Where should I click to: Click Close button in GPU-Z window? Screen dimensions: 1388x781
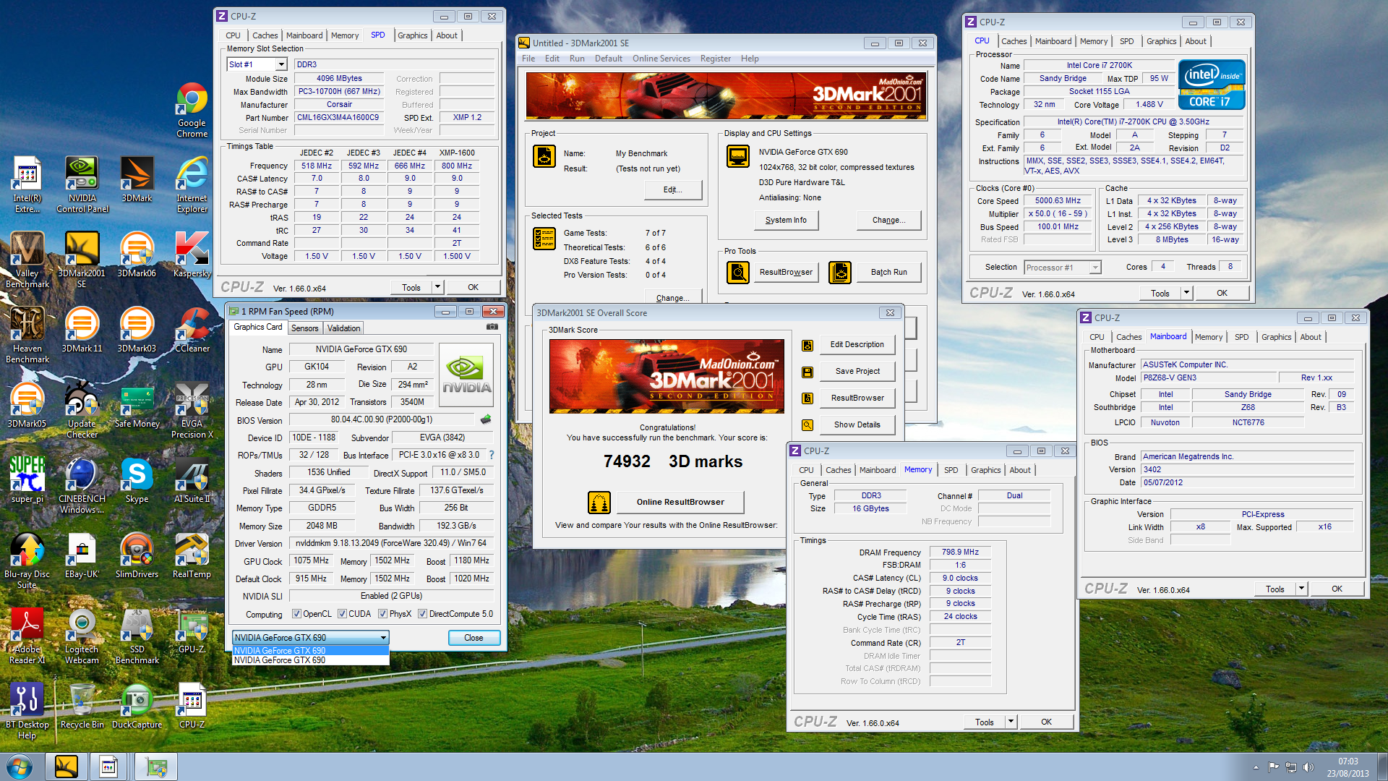tap(474, 638)
